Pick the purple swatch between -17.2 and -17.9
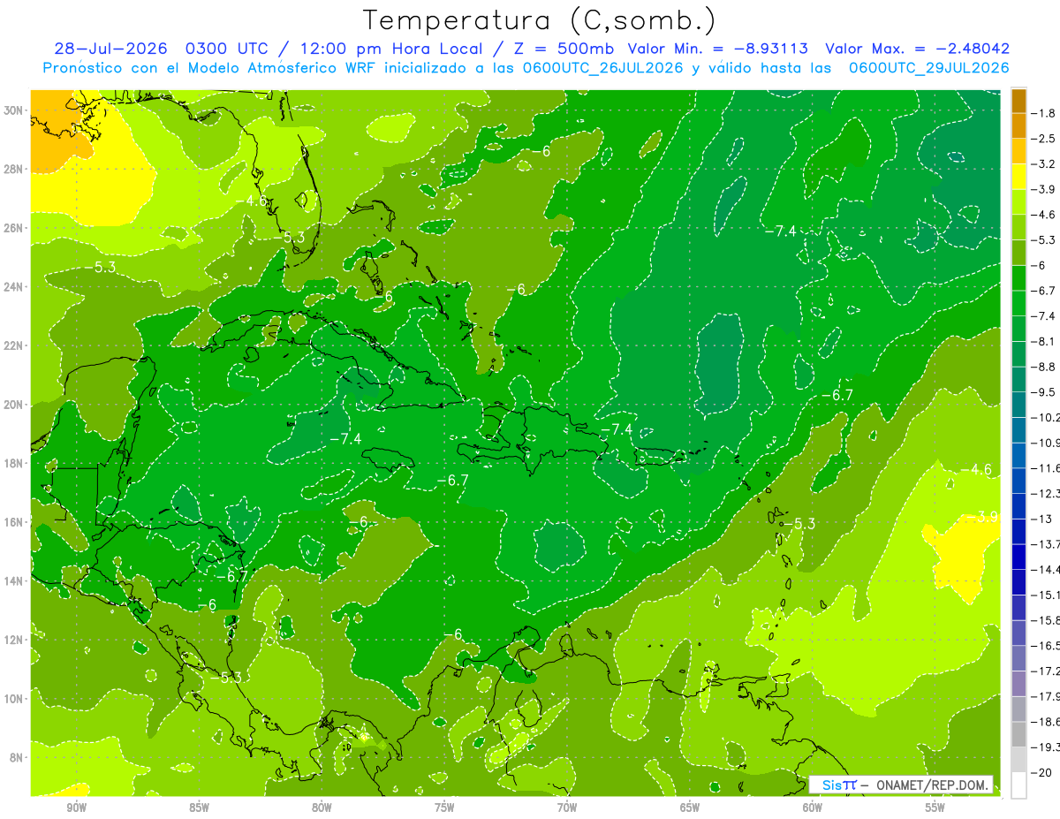The height and width of the screenshot is (819, 1060). coord(1018,683)
